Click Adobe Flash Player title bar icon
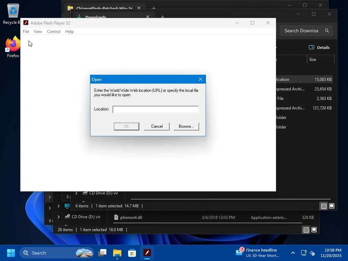 (x=26, y=23)
